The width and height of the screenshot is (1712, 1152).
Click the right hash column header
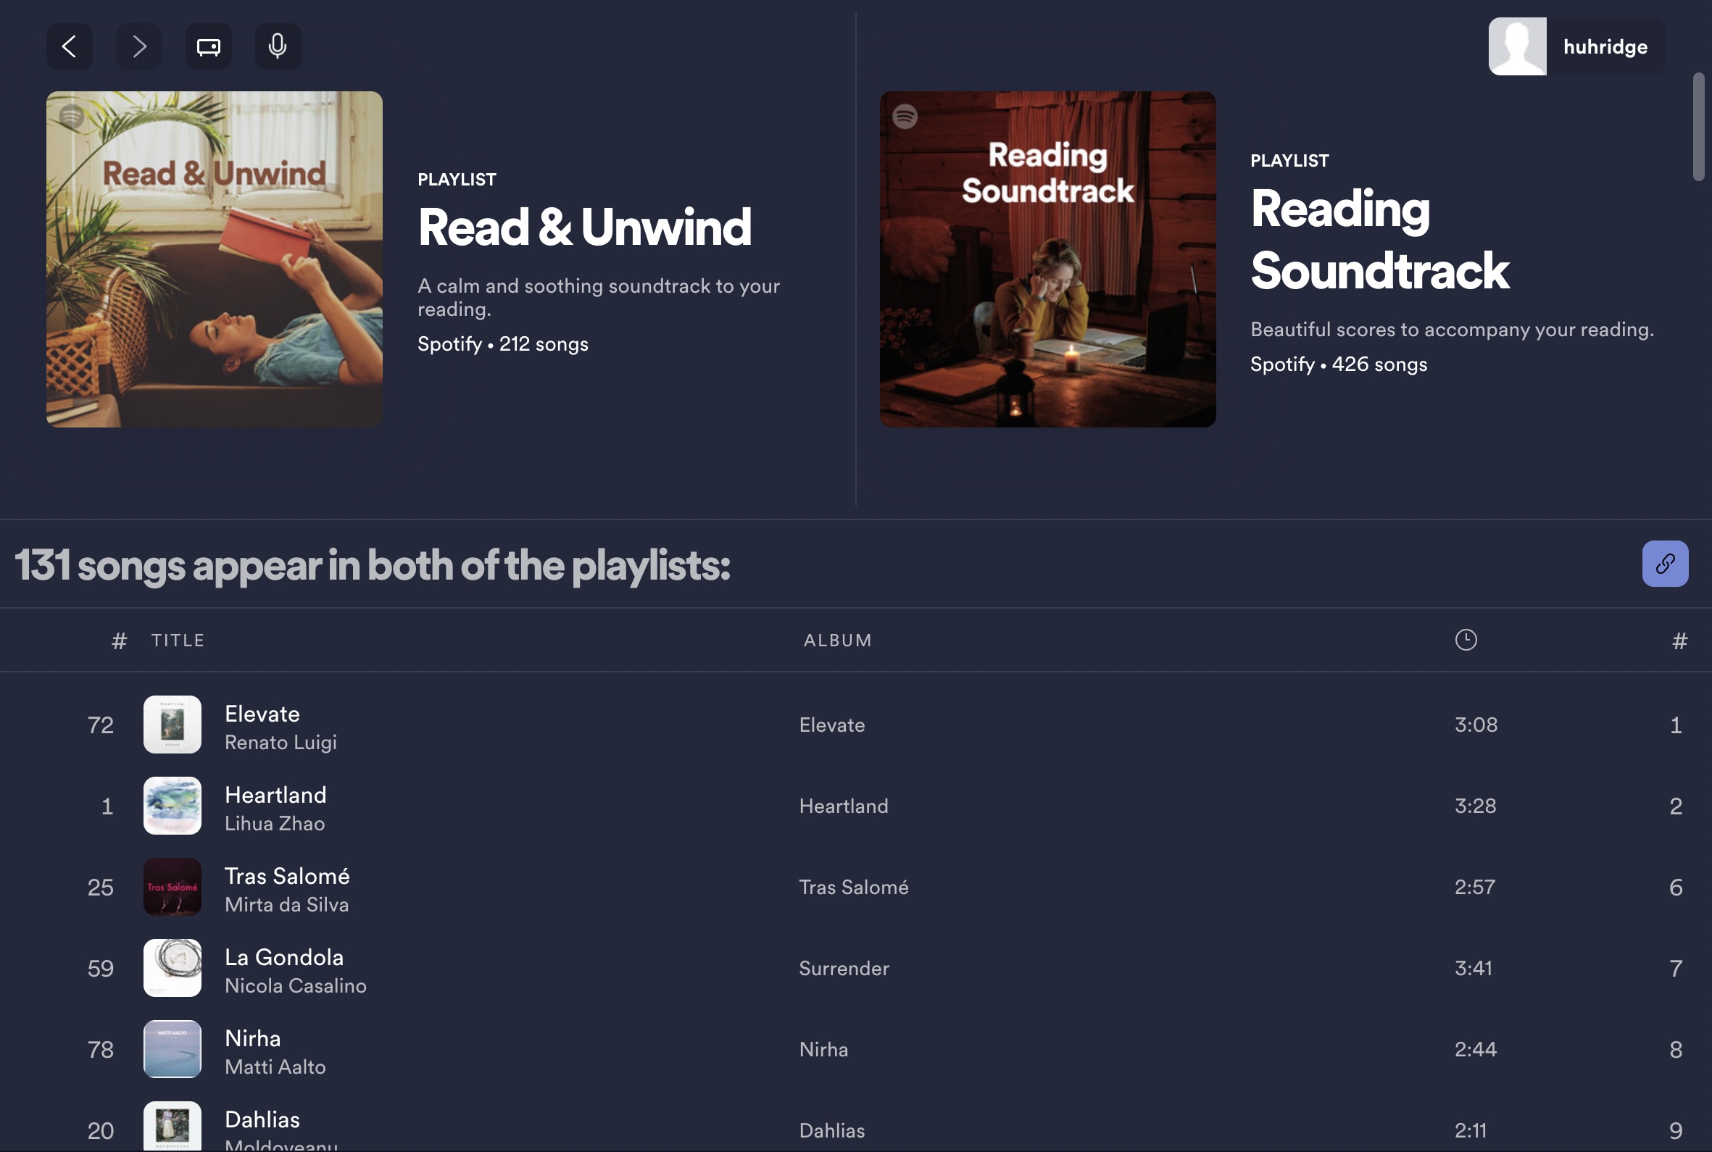pos(1679,640)
